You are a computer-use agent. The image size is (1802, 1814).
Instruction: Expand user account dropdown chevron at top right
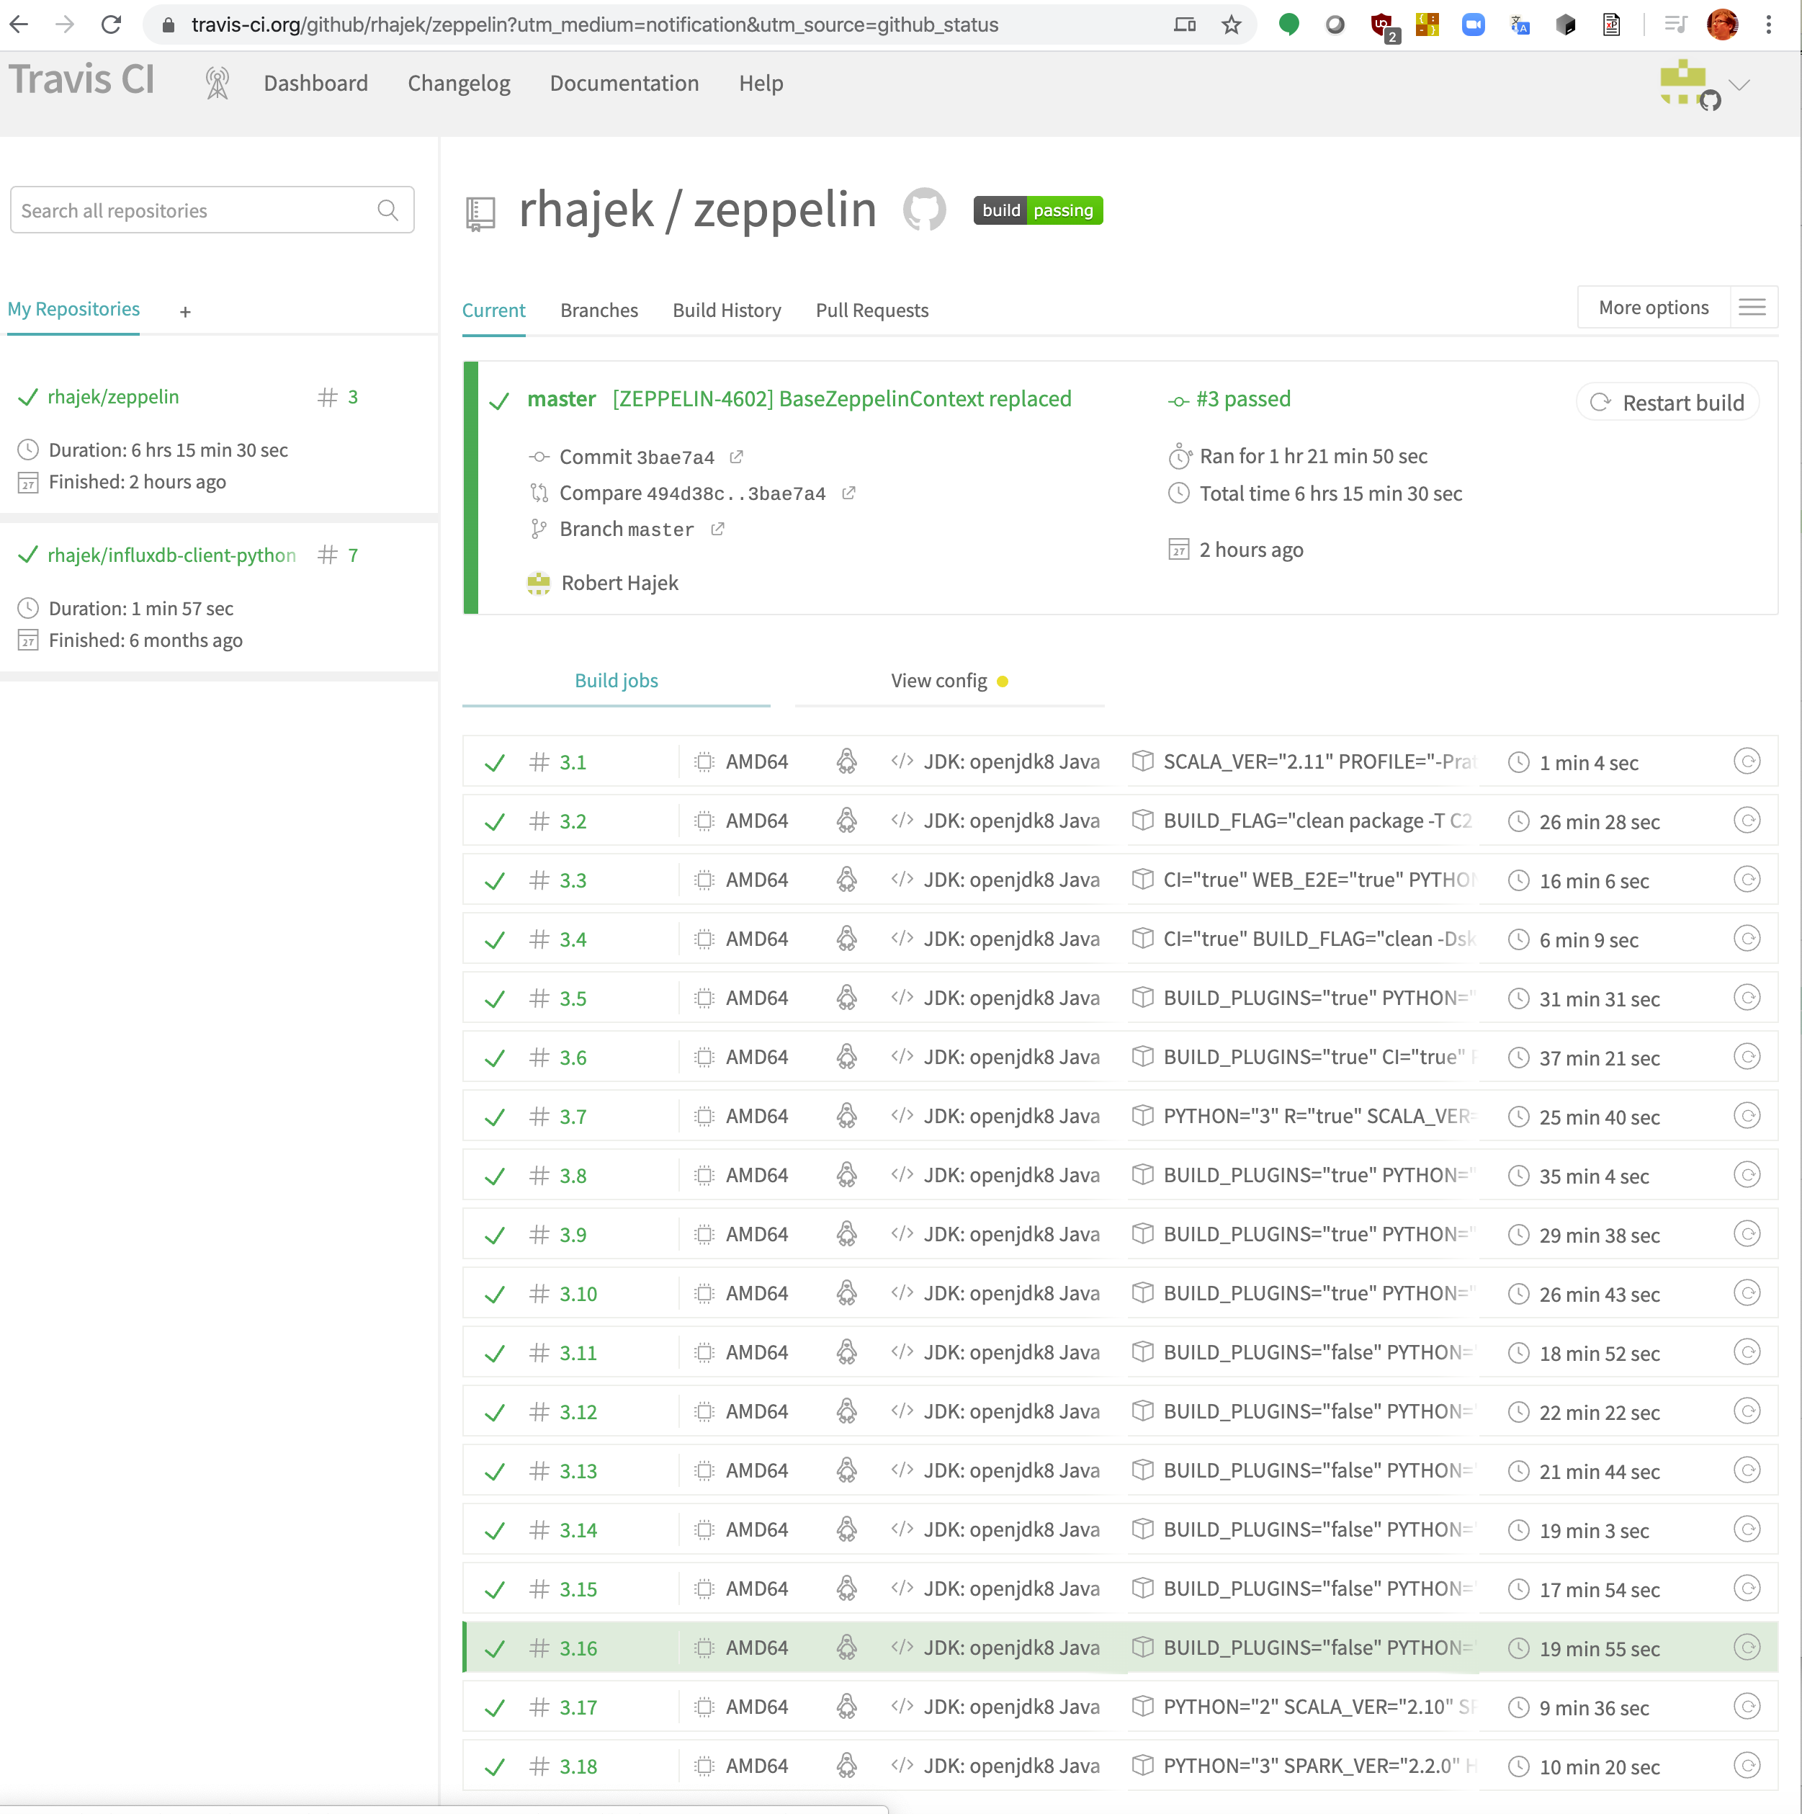[x=1740, y=84]
